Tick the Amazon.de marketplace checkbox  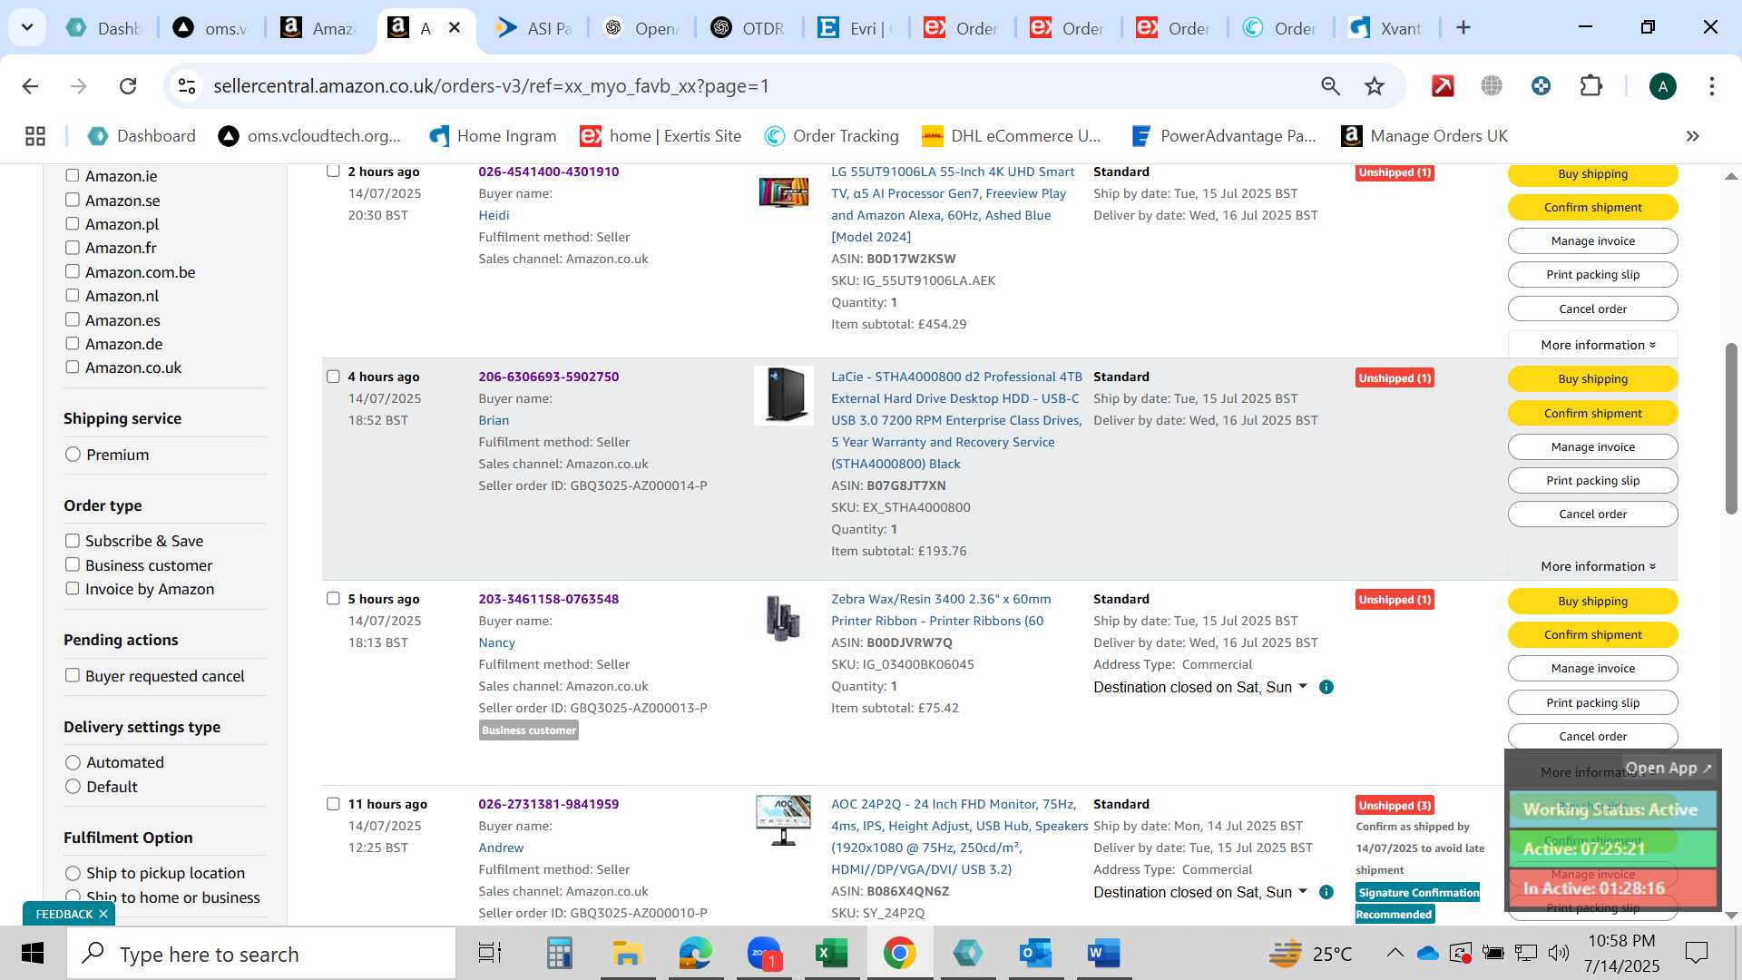pyautogui.click(x=73, y=343)
